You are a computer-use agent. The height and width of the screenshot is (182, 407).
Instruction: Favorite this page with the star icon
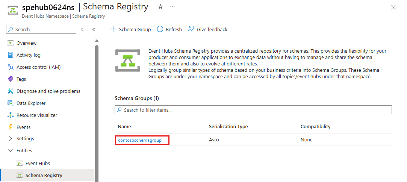pos(160,7)
